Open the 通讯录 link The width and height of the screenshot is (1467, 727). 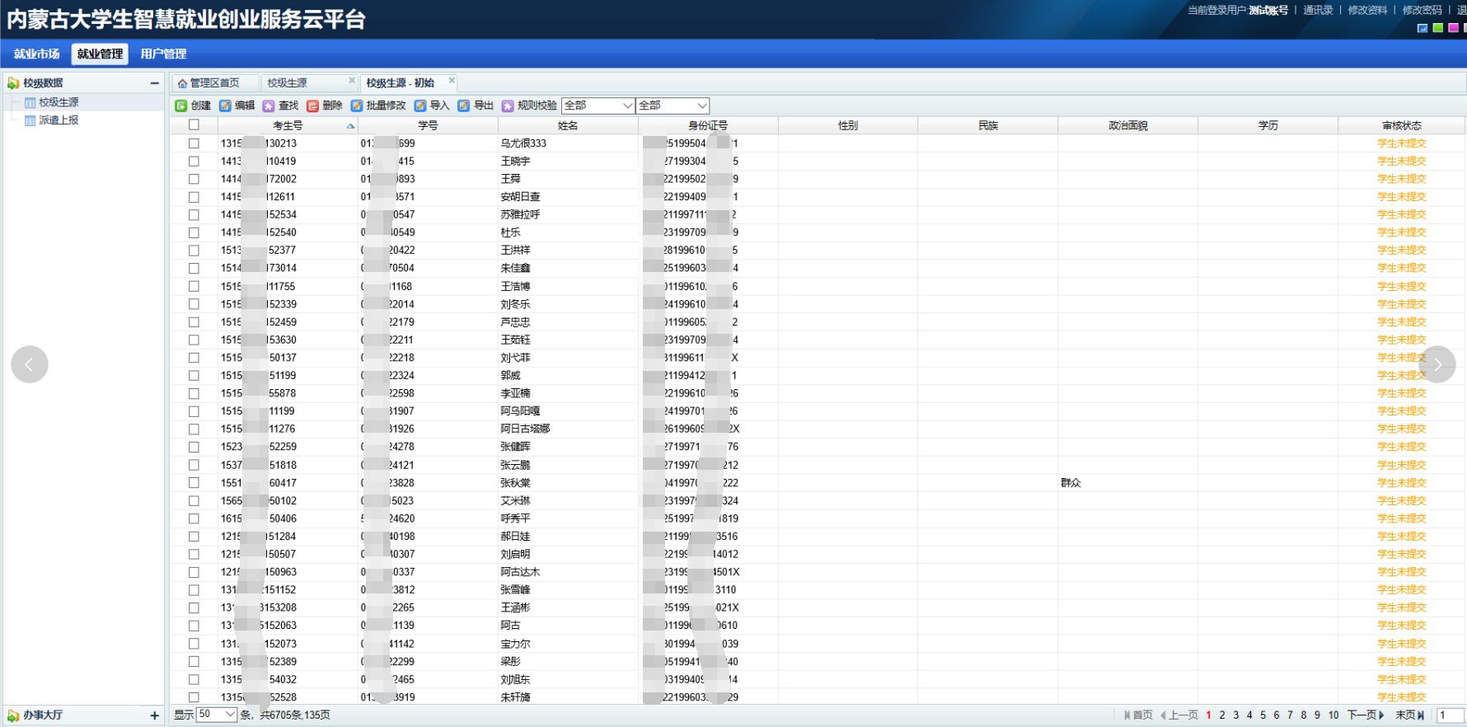click(x=1318, y=10)
